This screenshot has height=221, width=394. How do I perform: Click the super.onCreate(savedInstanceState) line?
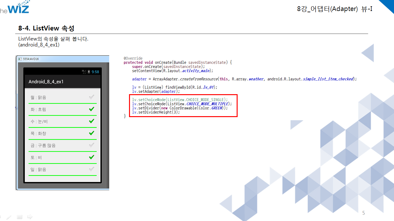pyautogui.click(x=168, y=67)
